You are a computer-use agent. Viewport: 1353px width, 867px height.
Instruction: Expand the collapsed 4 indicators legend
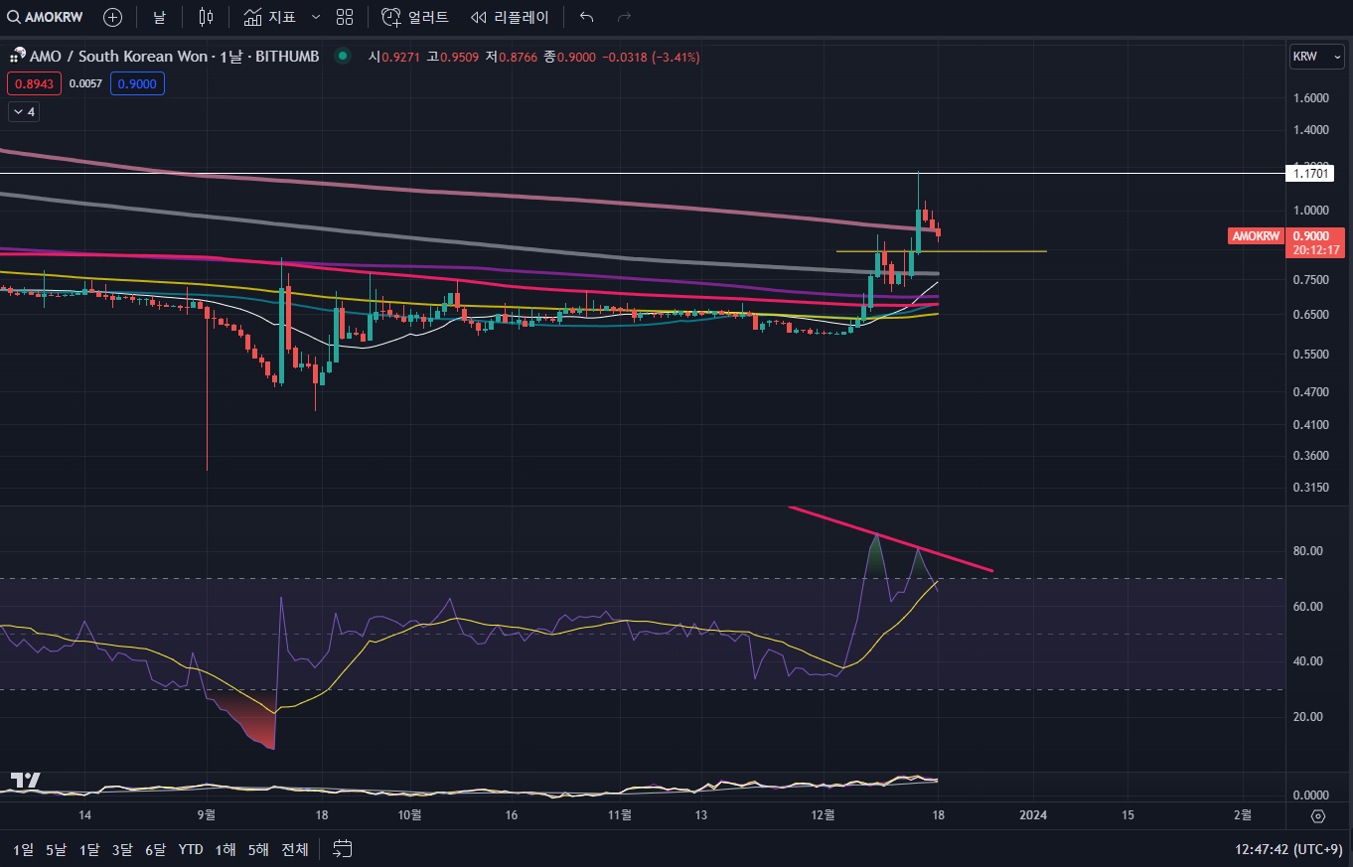pos(23,112)
